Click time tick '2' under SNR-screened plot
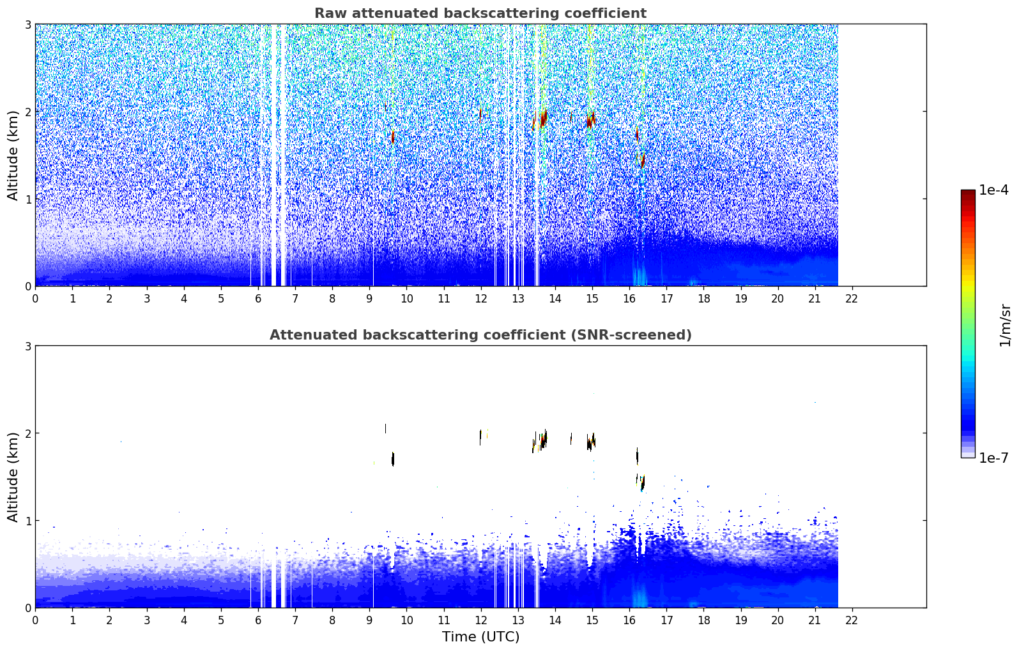 pos(109,620)
